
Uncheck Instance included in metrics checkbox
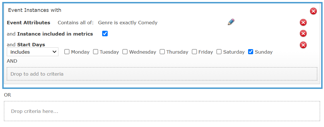(x=105, y=34)
